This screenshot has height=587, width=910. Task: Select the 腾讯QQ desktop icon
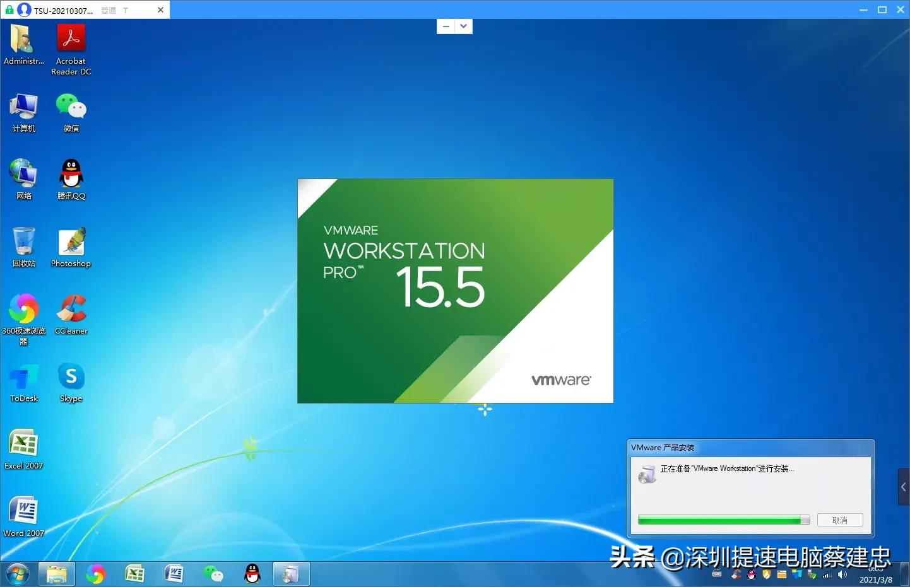point(71,175)
